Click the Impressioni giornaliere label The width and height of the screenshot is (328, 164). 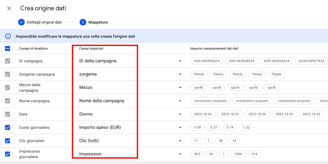(x=29, y=154)
